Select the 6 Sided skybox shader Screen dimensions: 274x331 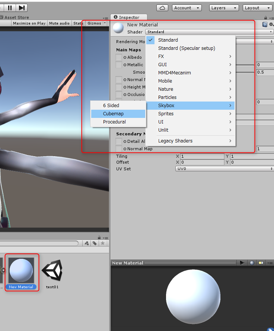118,106
